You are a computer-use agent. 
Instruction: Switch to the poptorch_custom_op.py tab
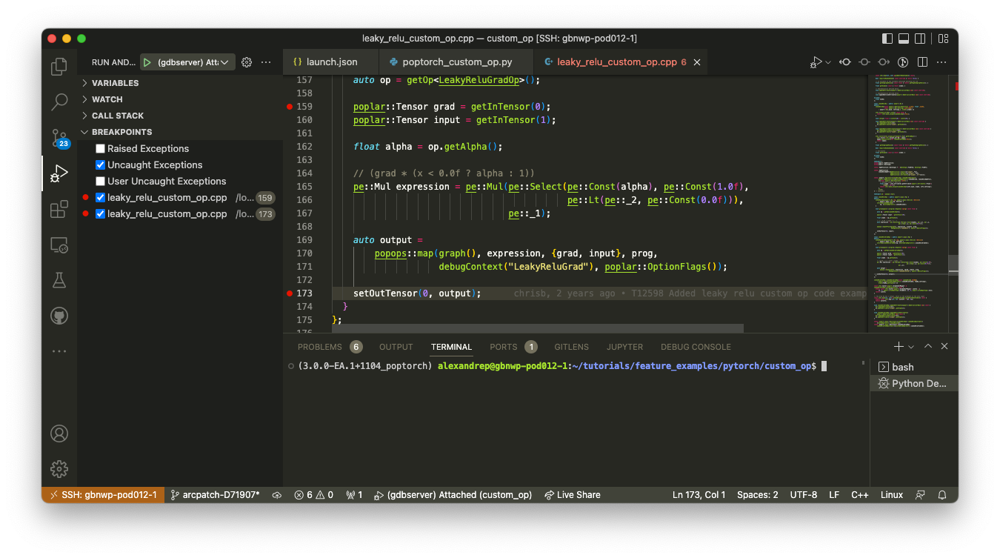(x=456, y=62)
